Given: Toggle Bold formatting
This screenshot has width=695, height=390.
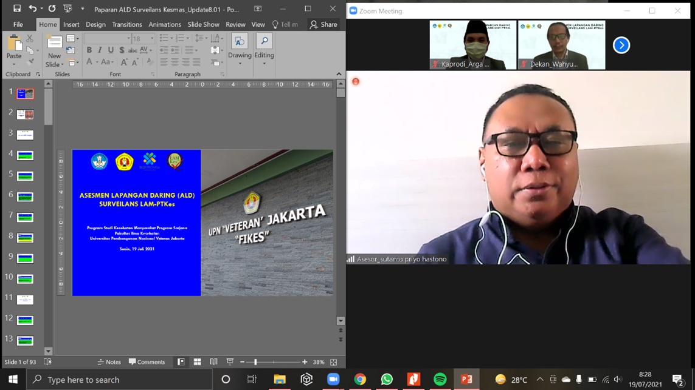Looking at the screenshot, I should point(89,50).
